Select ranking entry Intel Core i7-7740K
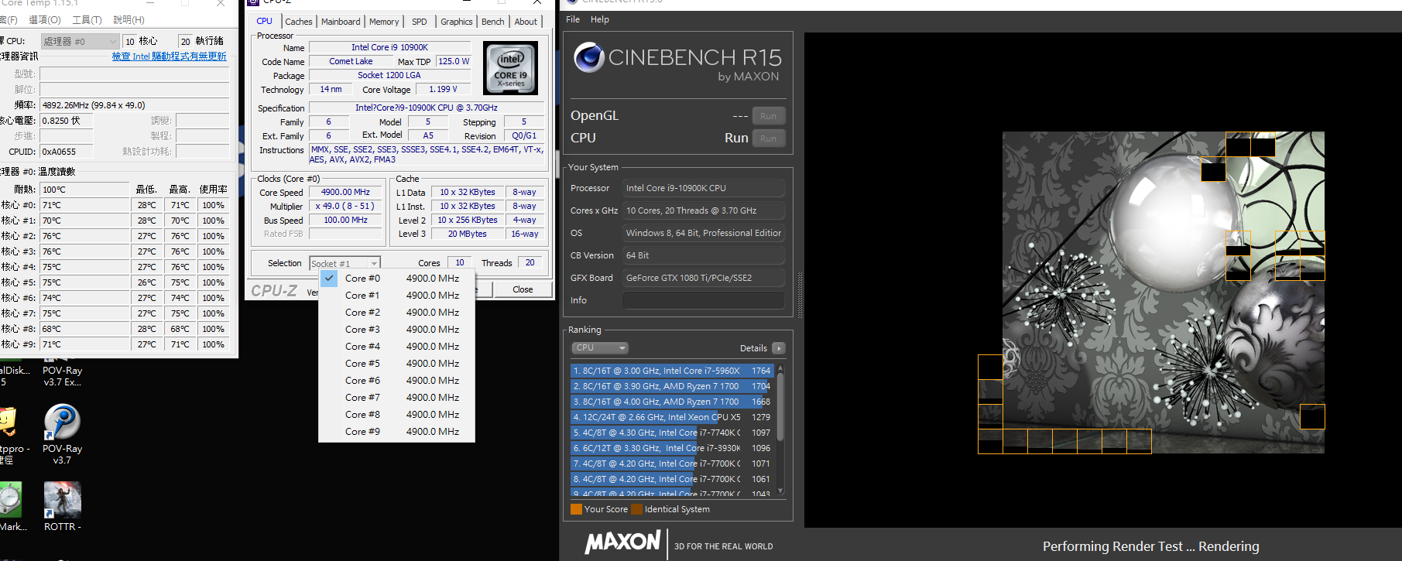The image size is (1402, 561). (x=672, y=433)
